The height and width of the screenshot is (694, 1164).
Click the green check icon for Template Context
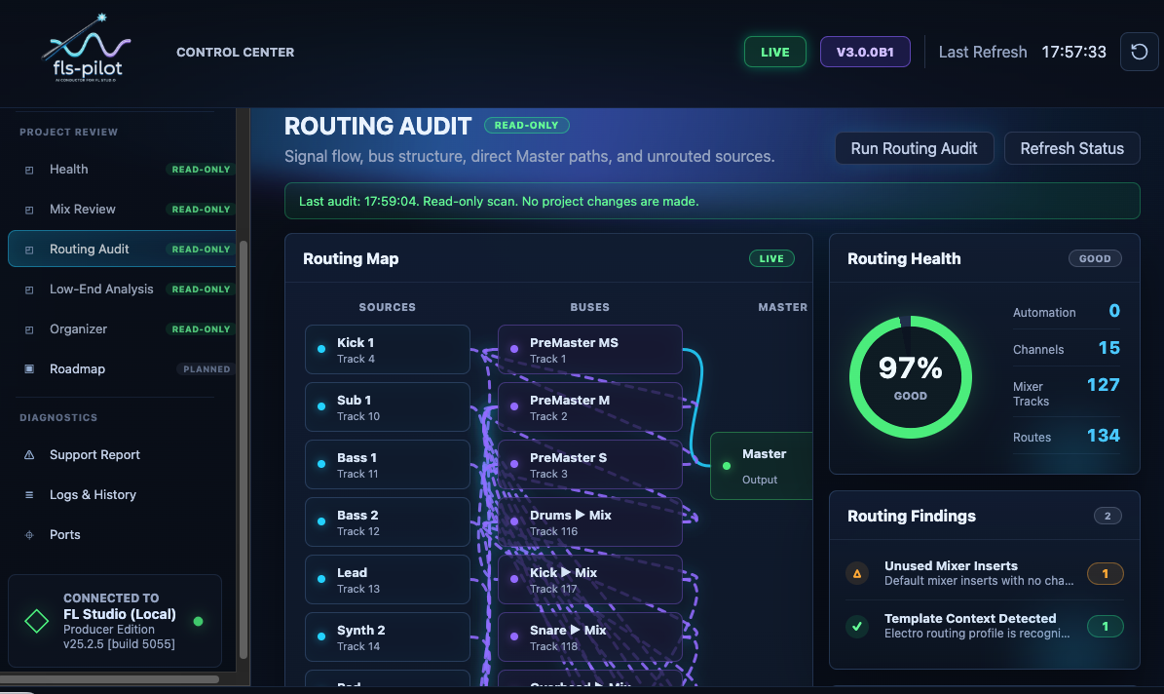(x=856, y=627)
